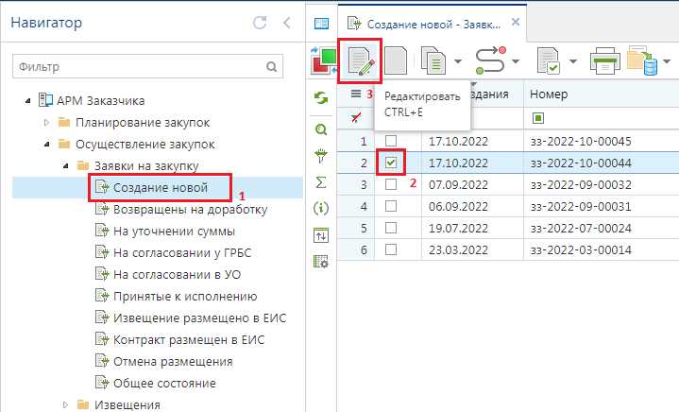Click the sigma sum icon
The height and width of the screenshot is (412, 679).
point(321,182)
